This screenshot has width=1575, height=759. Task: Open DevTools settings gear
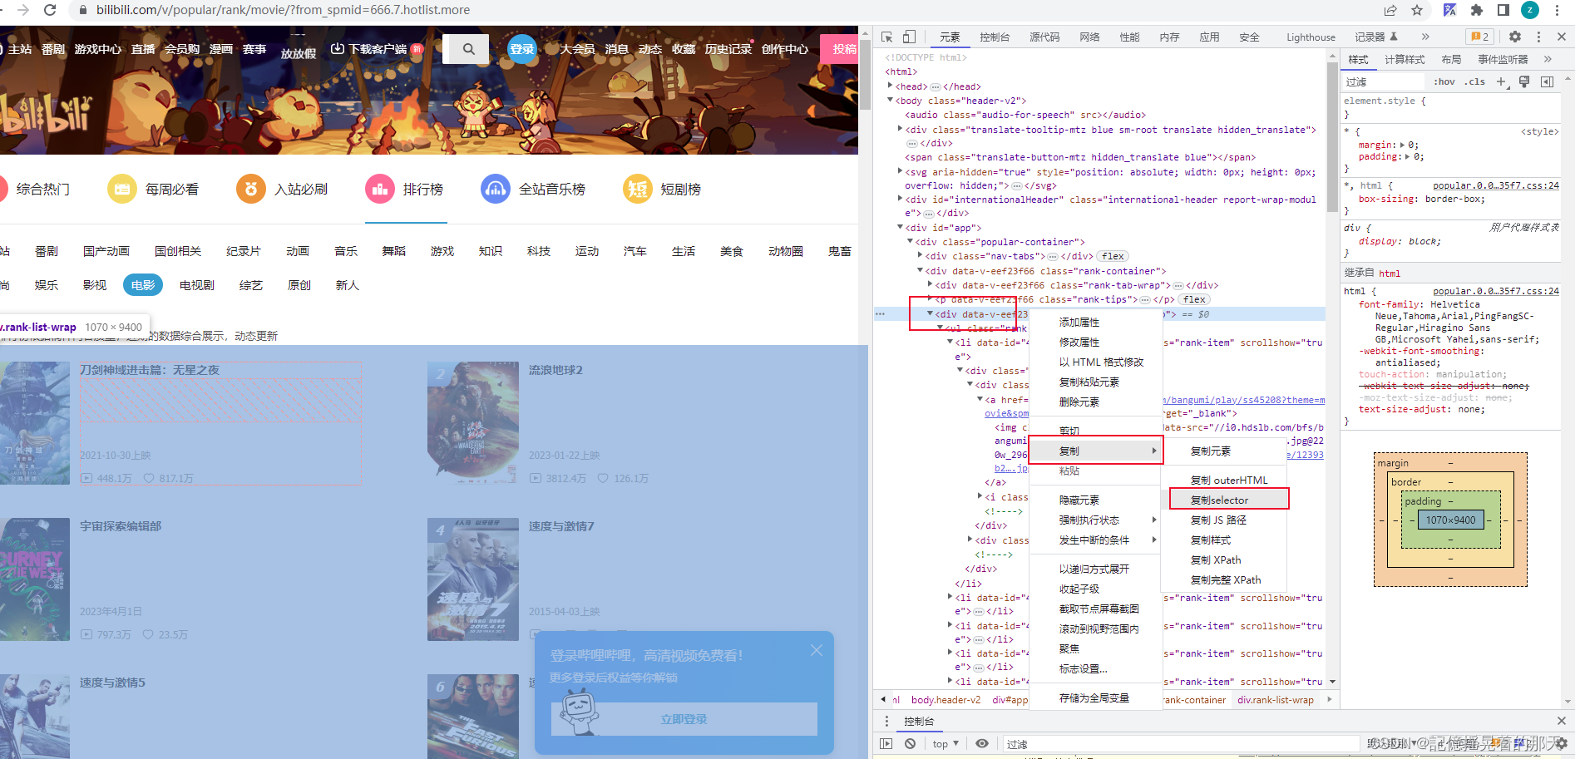tap(1515, 37)
